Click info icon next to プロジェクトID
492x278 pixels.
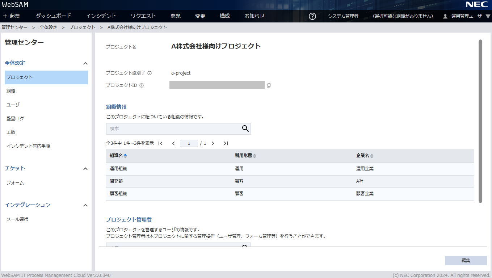(142, 86)
